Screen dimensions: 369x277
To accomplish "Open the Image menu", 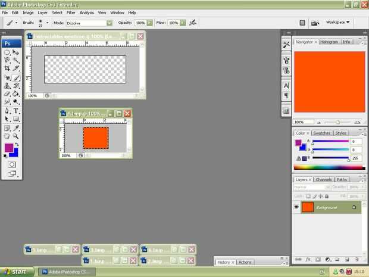I will (28, 13).
